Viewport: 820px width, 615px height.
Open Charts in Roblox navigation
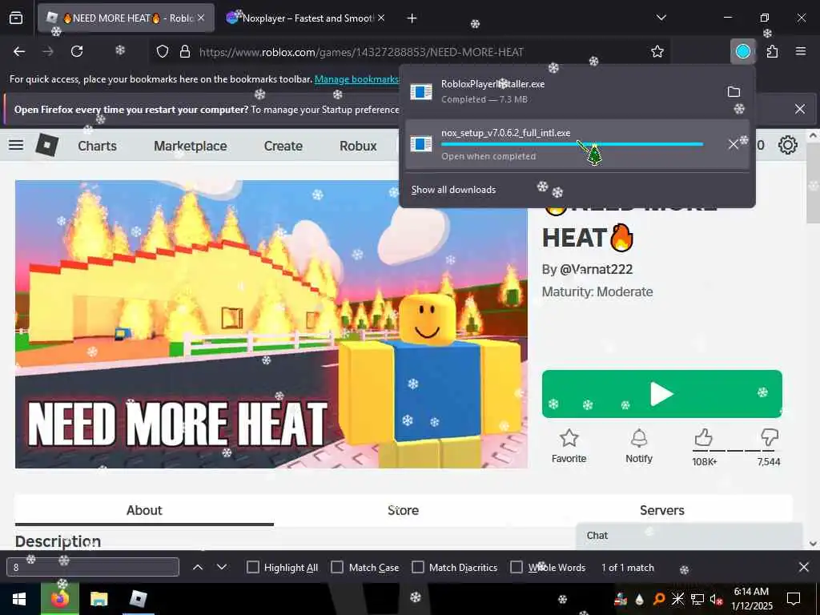tap(97, 146)
